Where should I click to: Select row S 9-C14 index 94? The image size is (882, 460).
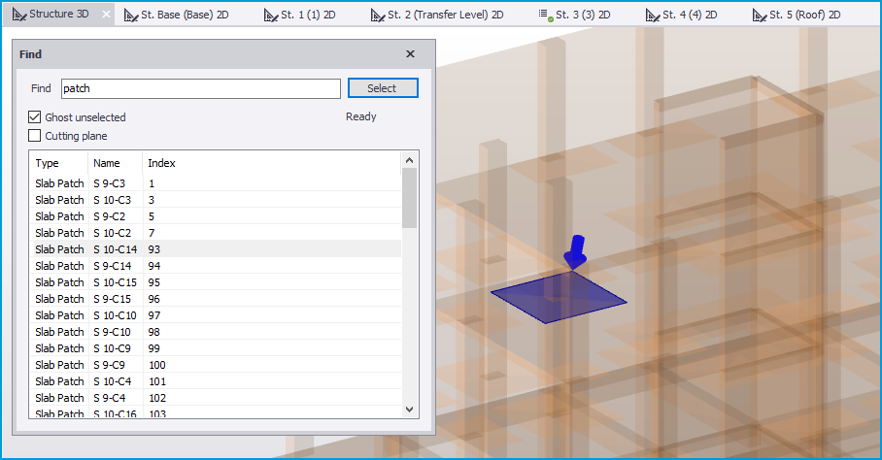[216, 266]
